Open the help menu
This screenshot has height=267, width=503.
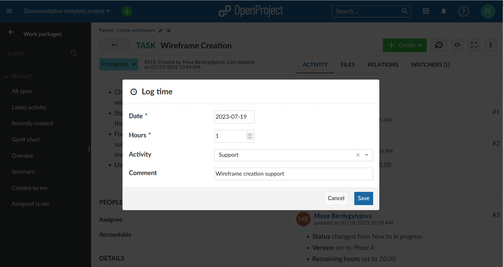(463, 11)
